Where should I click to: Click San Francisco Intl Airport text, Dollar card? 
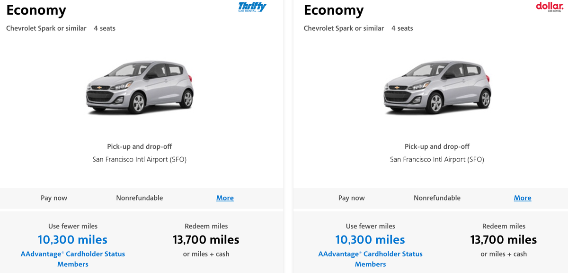point(437,160)
